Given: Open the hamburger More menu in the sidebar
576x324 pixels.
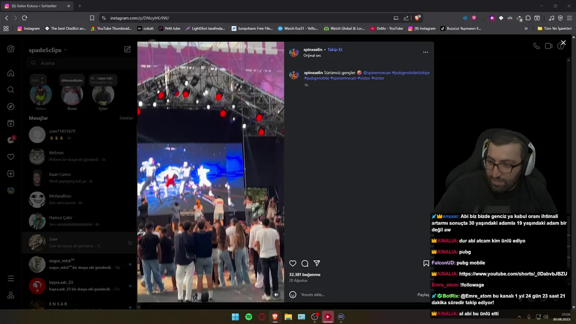Looking at the screenshot, I should click(11, 279).
